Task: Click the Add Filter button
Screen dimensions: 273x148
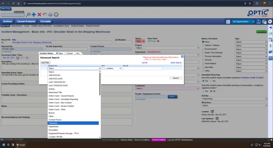Action: tap(45, 63)
